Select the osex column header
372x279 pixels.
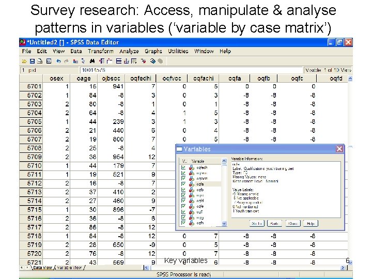point(56,79)
